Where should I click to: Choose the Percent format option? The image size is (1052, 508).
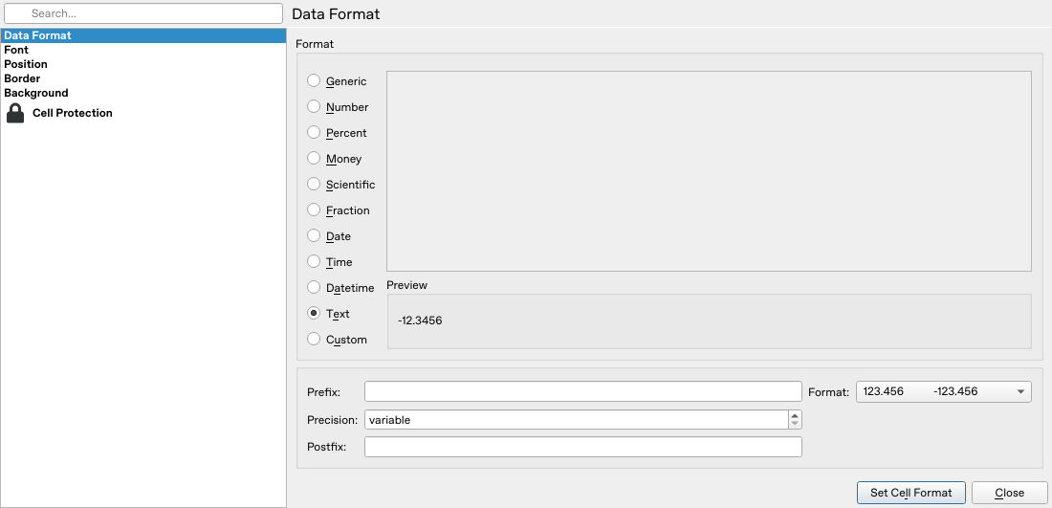click(x=314, y=132)
